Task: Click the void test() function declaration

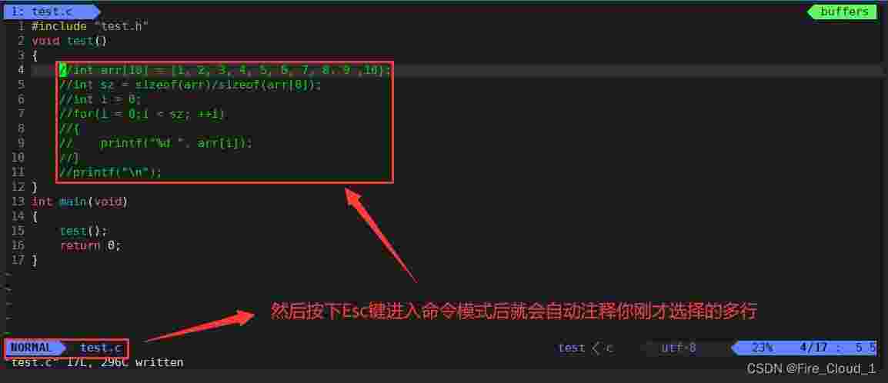Action: pos(69,41)
